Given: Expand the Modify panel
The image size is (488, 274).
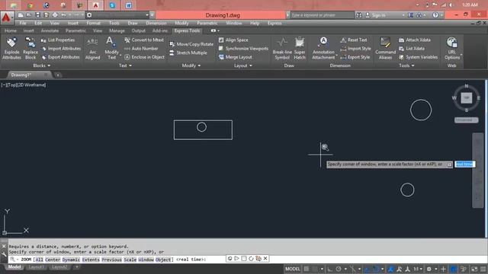Looking at the screenshot, I should (x=191, y=65).
